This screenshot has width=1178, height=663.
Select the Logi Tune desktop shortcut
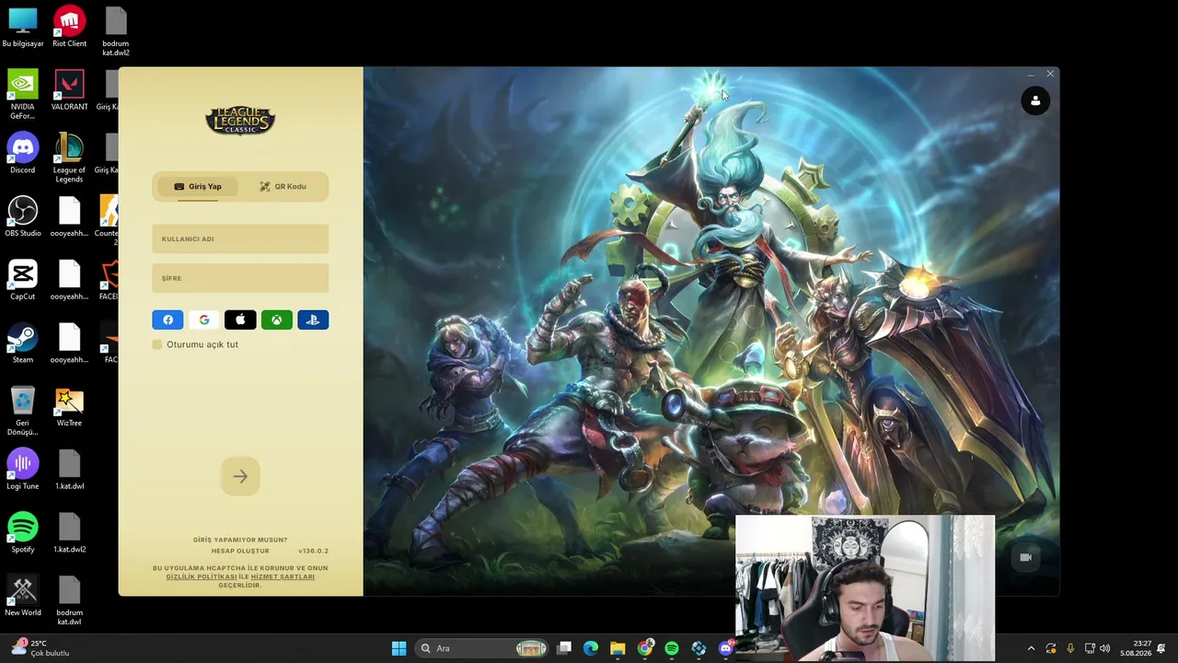(23, 470)
